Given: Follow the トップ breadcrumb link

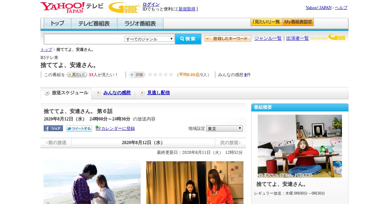Looking at the screenshot, I should tap(46, 50).
